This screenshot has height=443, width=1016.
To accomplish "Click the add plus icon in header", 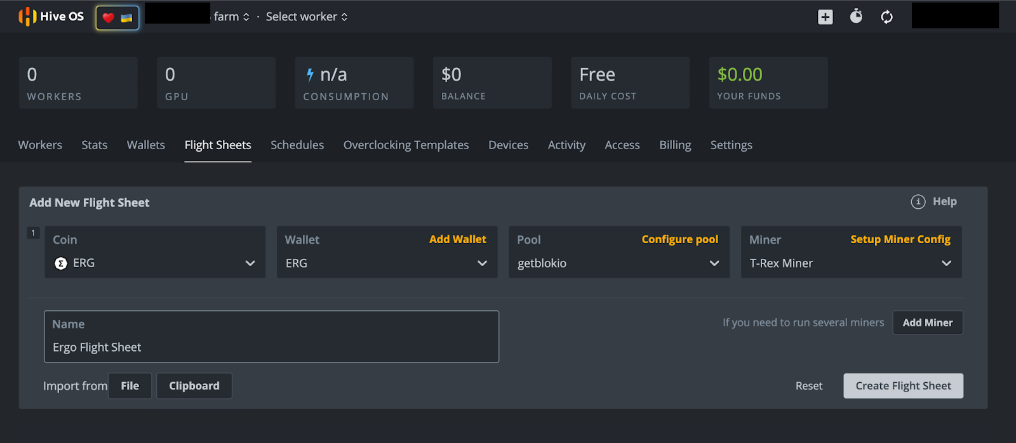I will 825,17.
